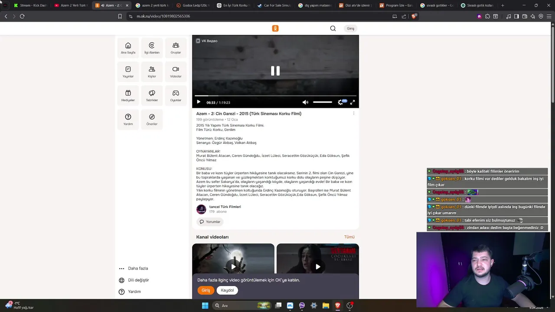Switch to Car For Sale Simulator tab
The height and width of the screenshot is (312, 555).
click(274, 6)
